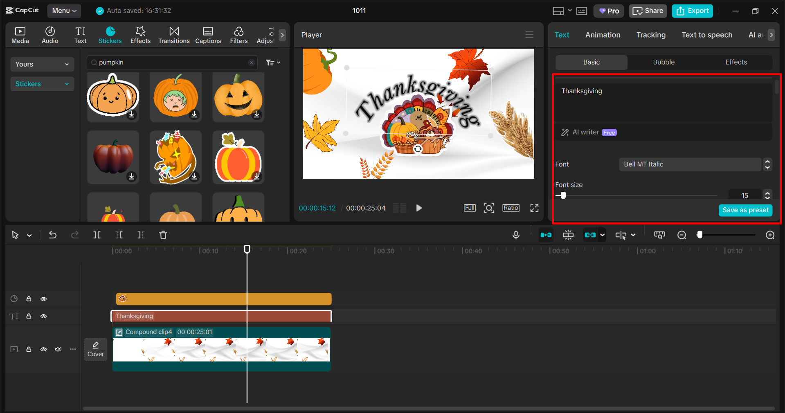
Task: Open the Stickers panel
Action: point(110,35)
